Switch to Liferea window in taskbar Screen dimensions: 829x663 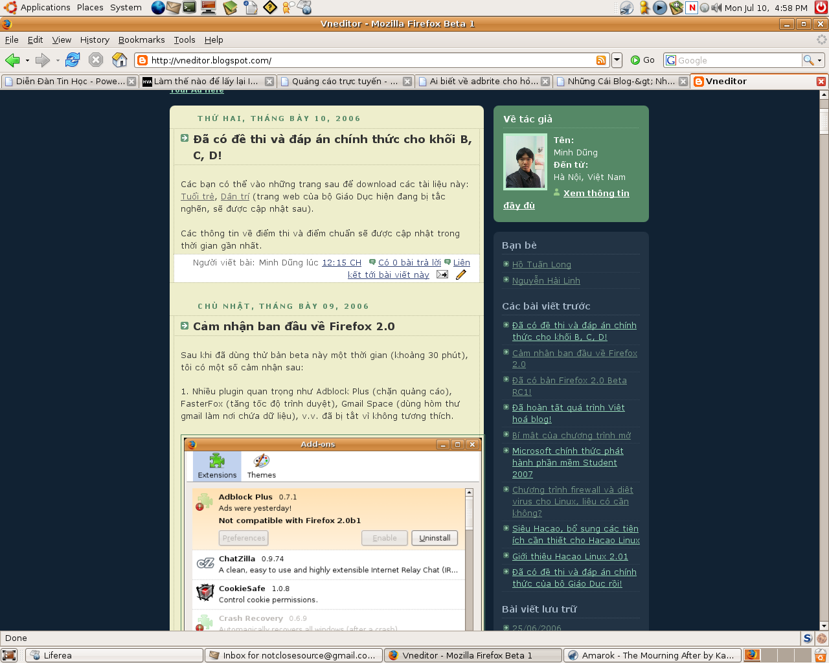114,655
